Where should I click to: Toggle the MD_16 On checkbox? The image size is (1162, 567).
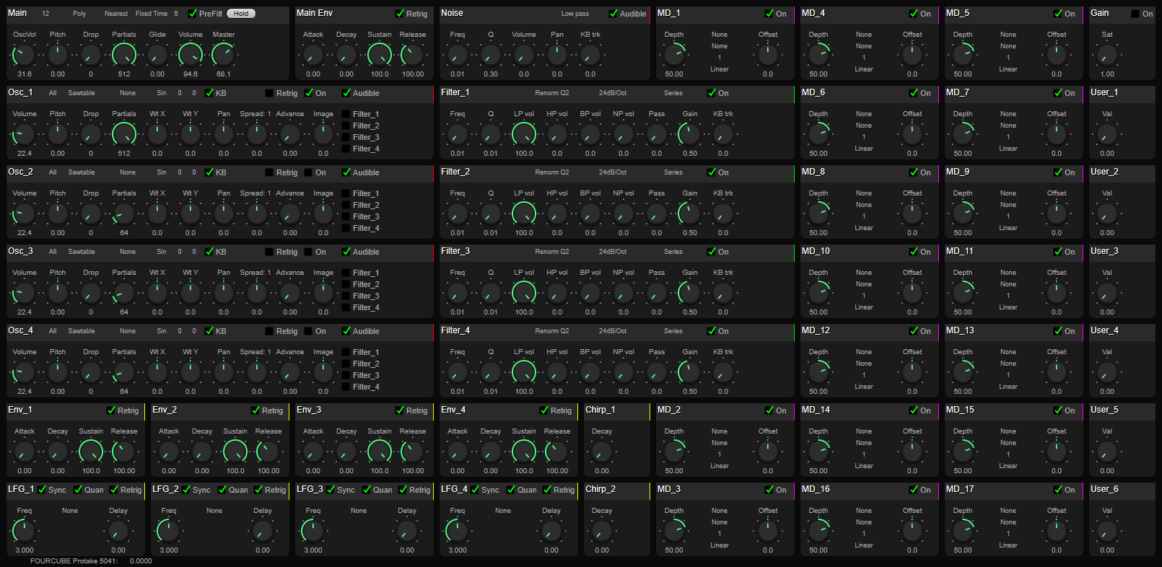tap(914, 490)
